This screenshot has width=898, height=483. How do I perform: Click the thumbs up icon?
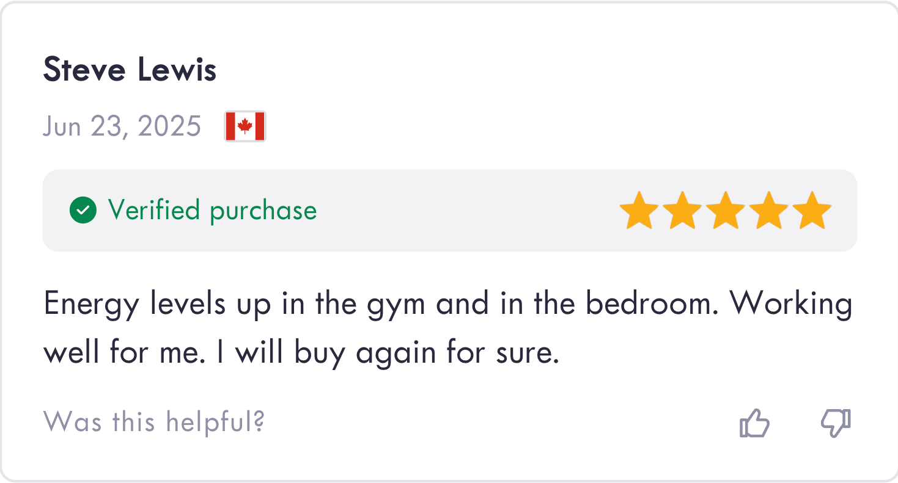[754, 423]
